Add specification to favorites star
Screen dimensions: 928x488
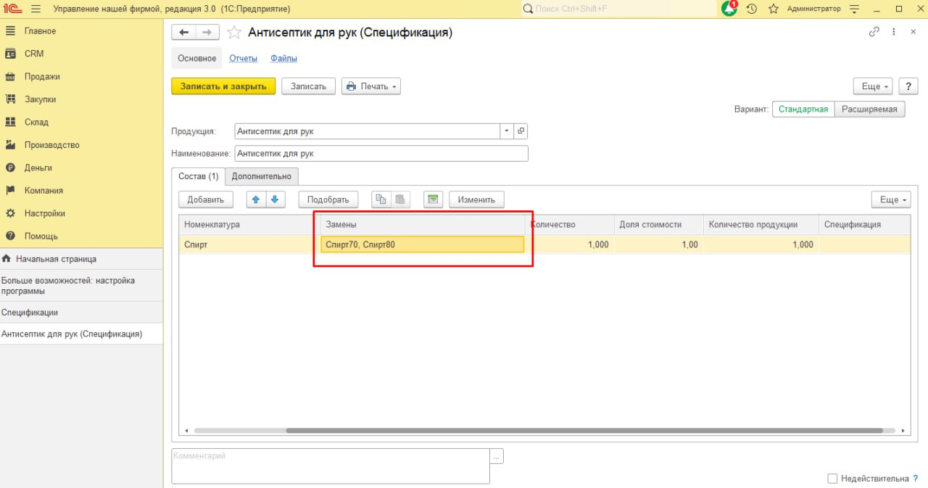(233, 33)
